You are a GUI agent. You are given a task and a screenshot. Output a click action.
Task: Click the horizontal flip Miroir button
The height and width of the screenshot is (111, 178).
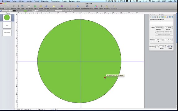[169, 47]
